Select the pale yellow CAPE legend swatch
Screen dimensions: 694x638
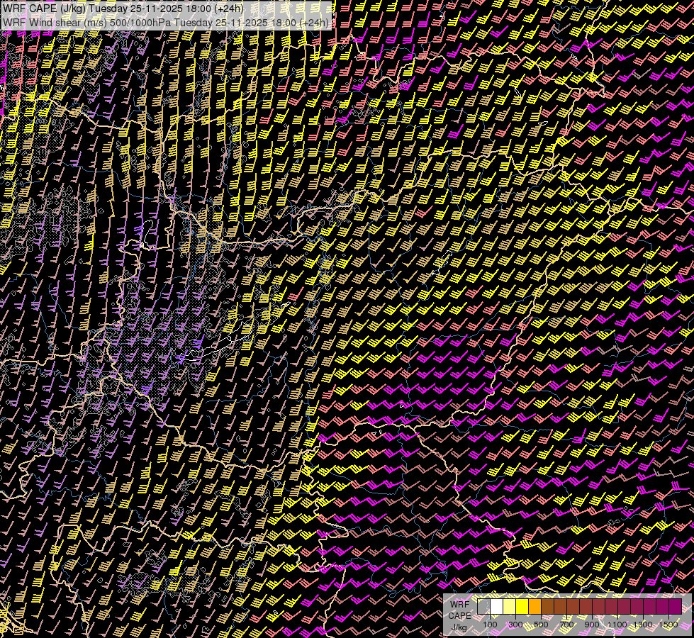(x=510, y=606)
